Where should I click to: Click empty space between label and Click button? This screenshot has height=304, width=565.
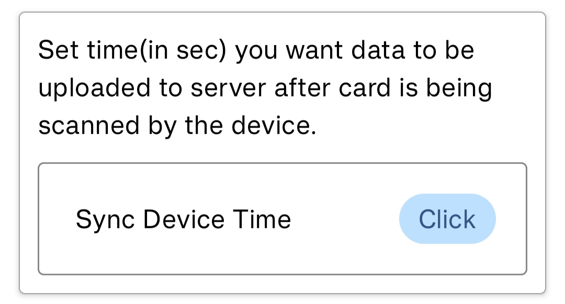pyautogui.click(x=345, y=219)
